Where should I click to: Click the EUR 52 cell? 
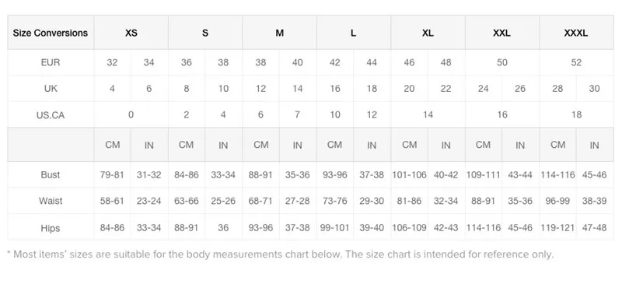tap(576, 62)
